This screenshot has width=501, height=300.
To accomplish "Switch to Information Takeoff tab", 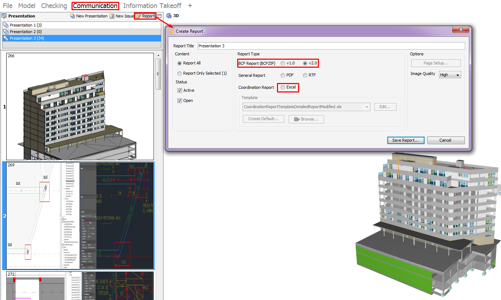I will (x=152, y=6).
